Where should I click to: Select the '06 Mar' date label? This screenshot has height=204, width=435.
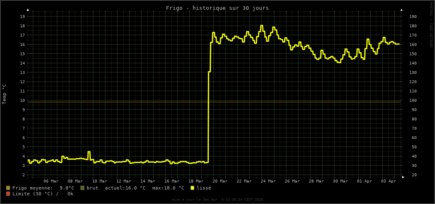(x=51, y=181)
